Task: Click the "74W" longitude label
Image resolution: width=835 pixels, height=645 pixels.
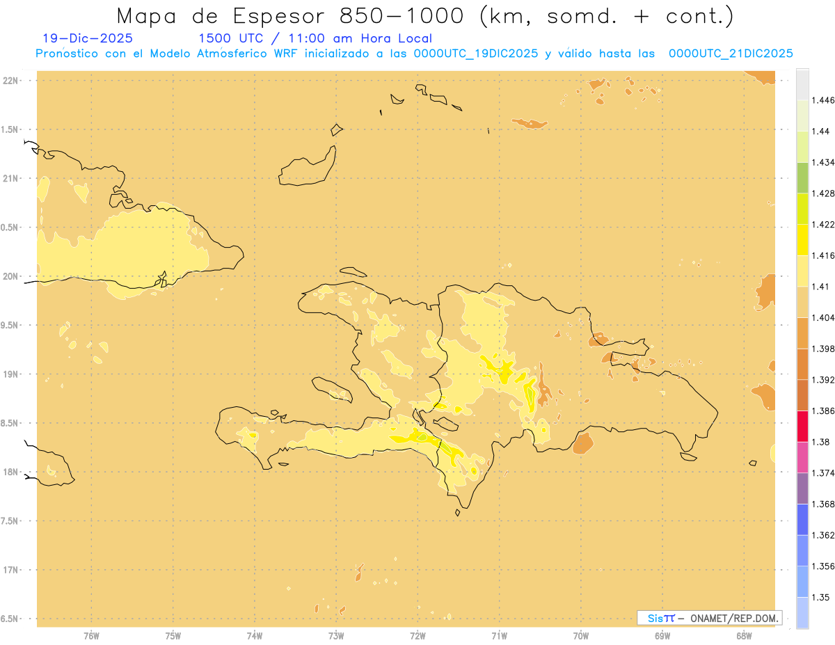Action: pyautogui.click(x=255, y=636)
